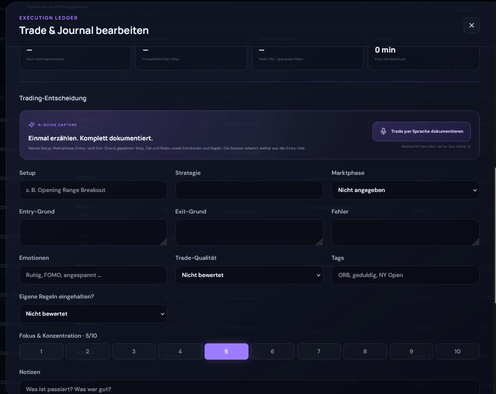Open Eigene Regeln eingehalten dropdown

point(93,314)
